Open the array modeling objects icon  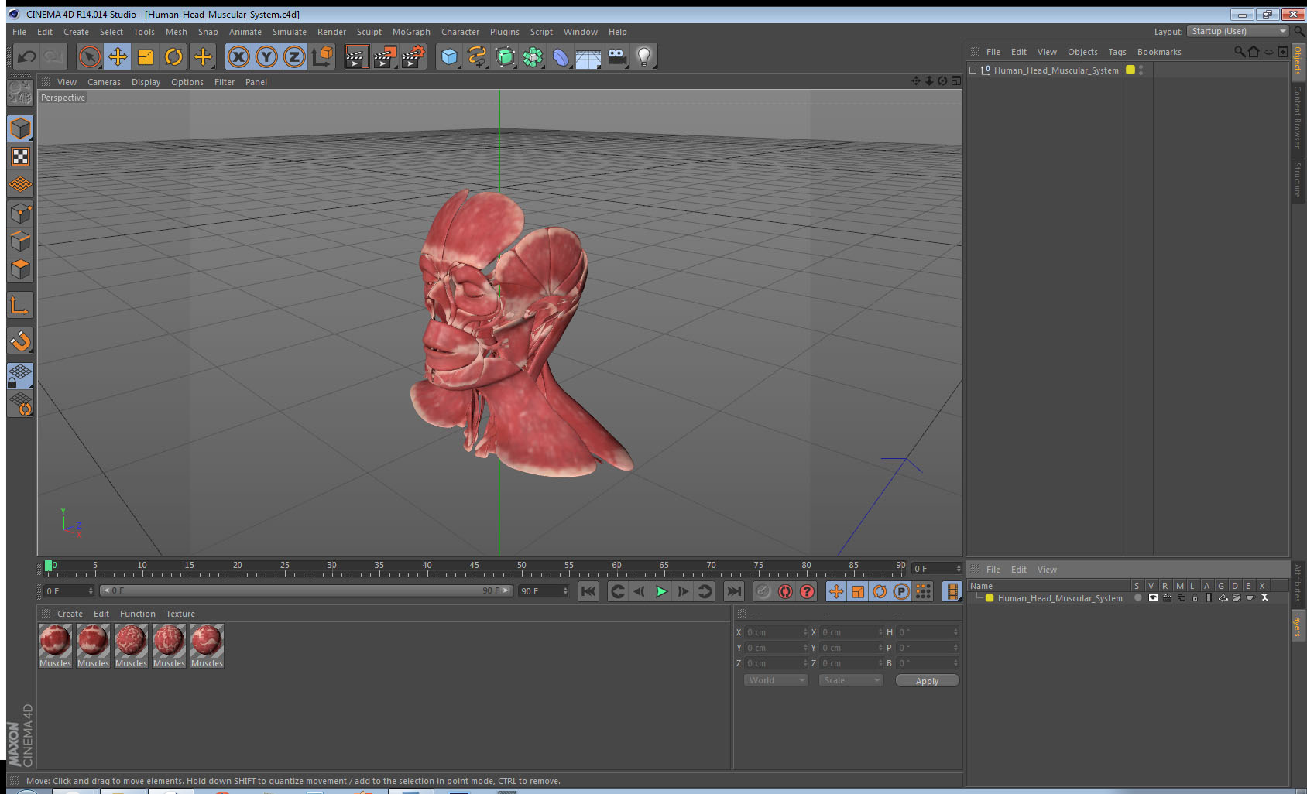coord(533,56)
